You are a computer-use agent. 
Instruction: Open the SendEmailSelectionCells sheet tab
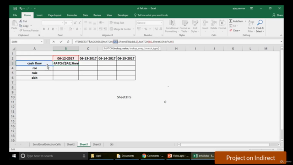pos(47,144)
